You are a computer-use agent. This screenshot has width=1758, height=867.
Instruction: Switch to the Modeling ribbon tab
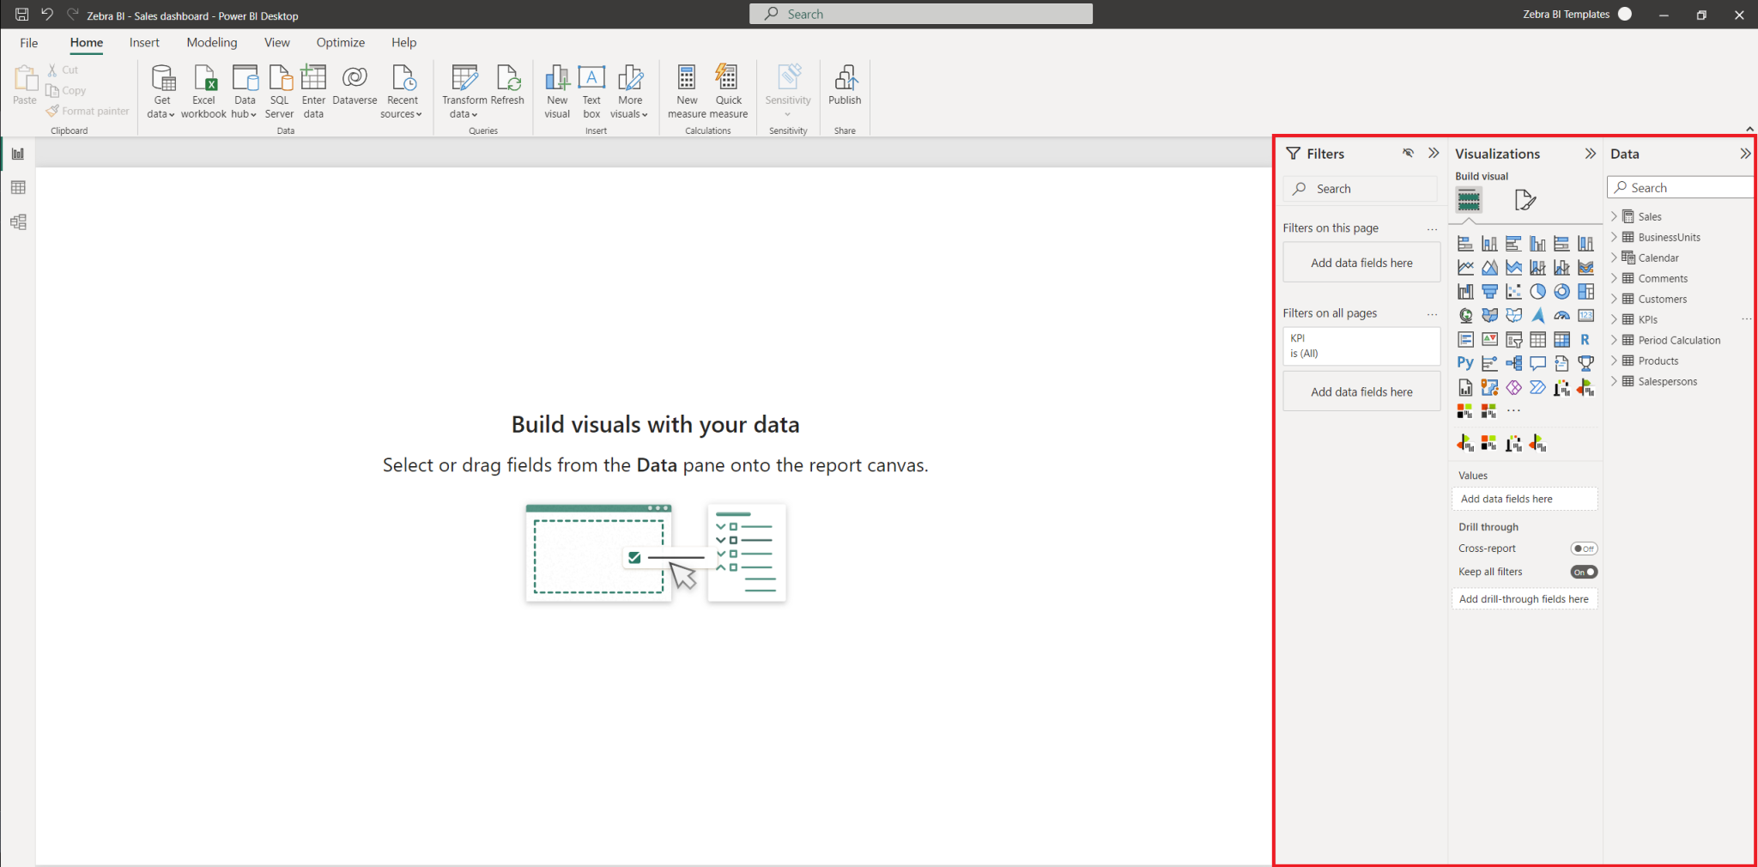coord(212,43)
